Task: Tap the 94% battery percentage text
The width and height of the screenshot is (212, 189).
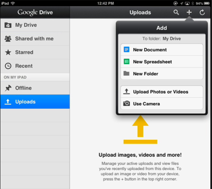Action: click(199, 4)
